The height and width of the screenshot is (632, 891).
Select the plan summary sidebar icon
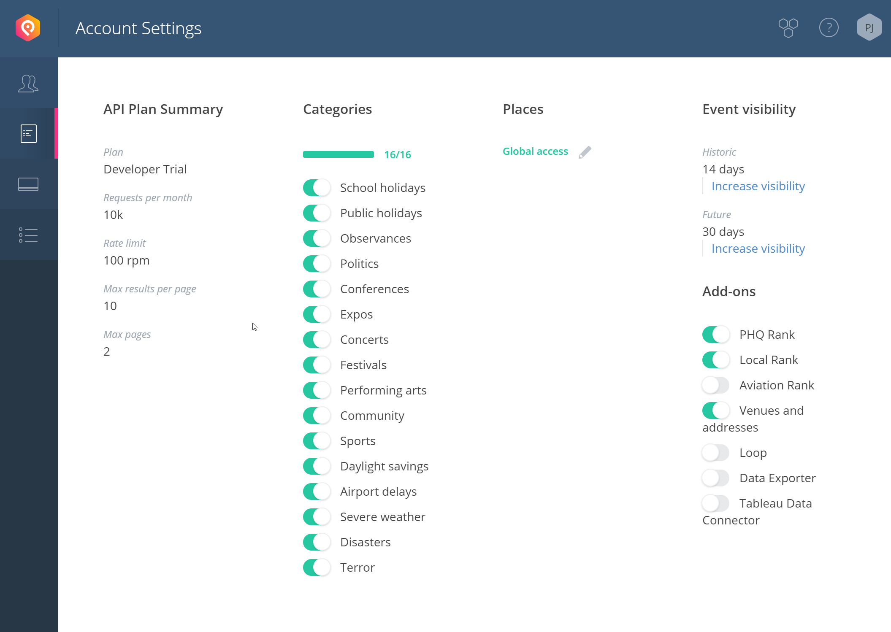[28, 134]
